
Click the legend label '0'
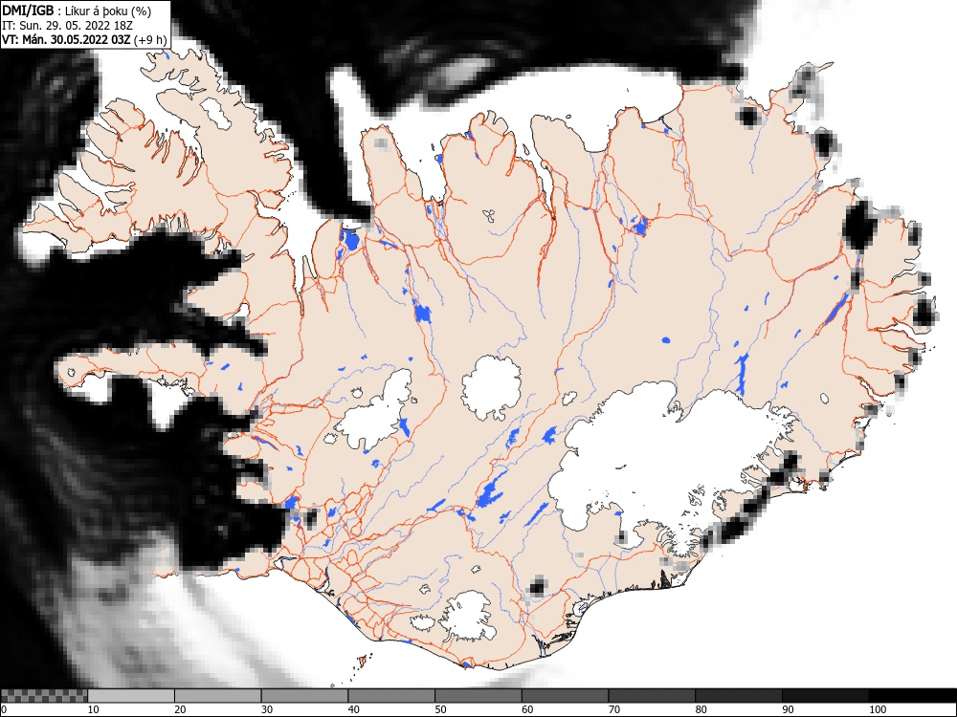4,709
